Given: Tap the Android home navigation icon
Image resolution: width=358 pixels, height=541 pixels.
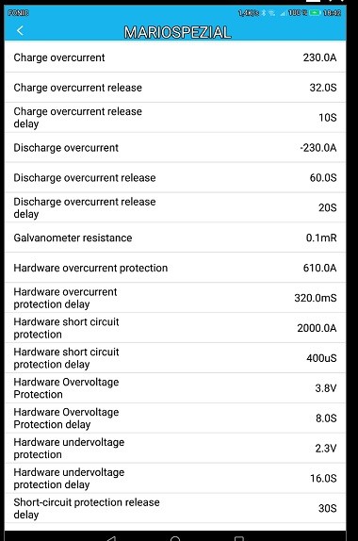Looking at the screenshot, I should [x=175, y=538].
